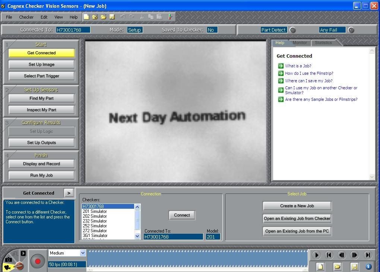Image resolution: width=380 pixels, height=272 pixels.
Task: Click the open filmstrip folder icon
Action: [337, 266]
